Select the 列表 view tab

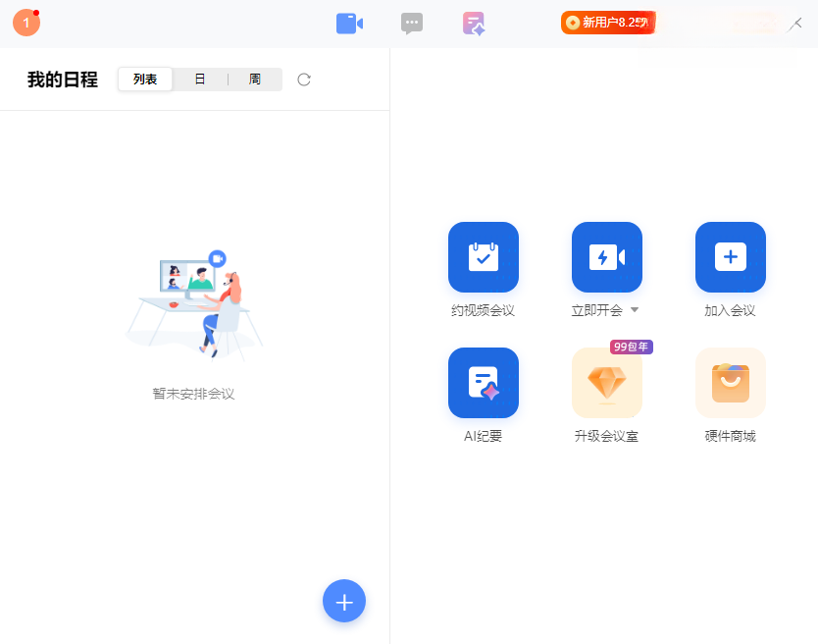[145, 80]
